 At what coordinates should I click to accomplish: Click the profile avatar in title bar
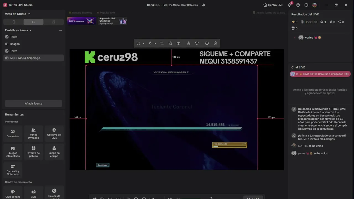pos(314,5)
